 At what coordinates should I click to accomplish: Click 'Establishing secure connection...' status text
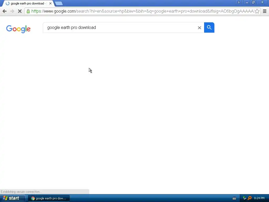pos(21,192)
